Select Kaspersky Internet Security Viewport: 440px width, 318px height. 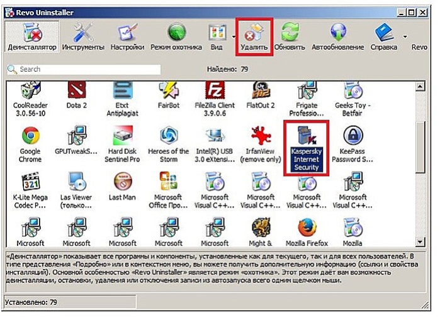306,148
